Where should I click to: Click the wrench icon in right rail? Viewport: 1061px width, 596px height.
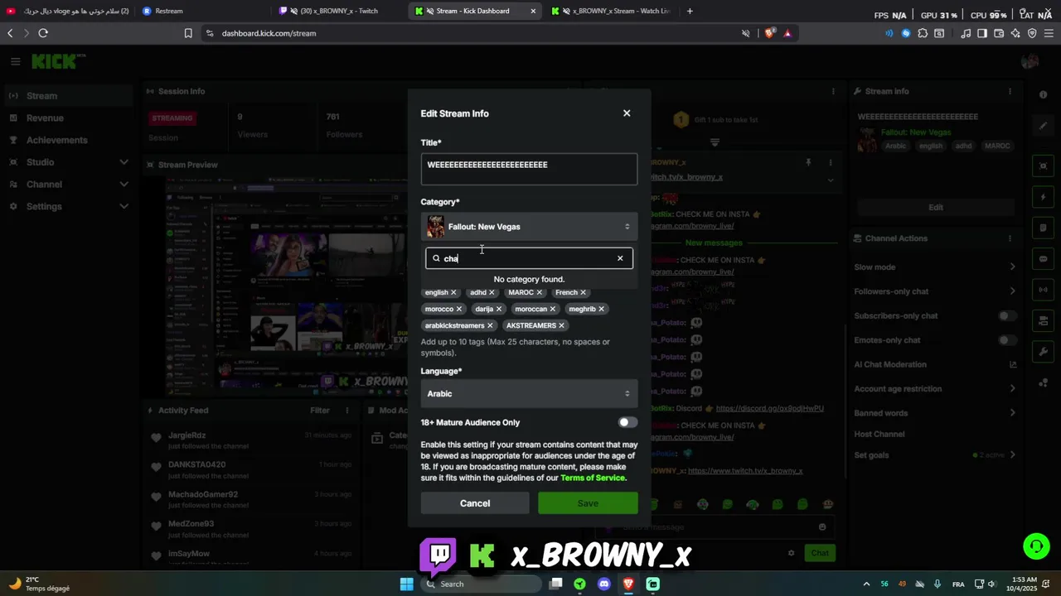[x=1043, y=352]
